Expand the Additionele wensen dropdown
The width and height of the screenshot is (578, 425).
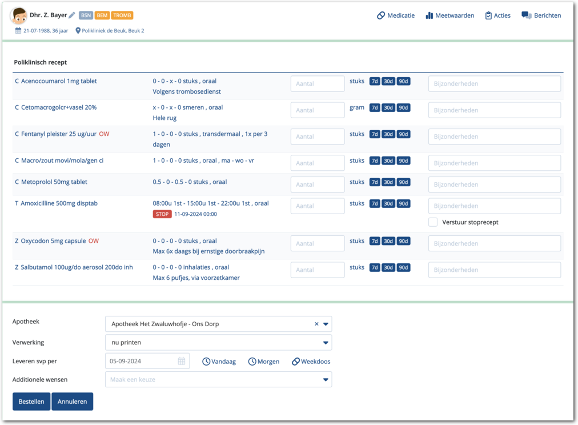(326, 380)
